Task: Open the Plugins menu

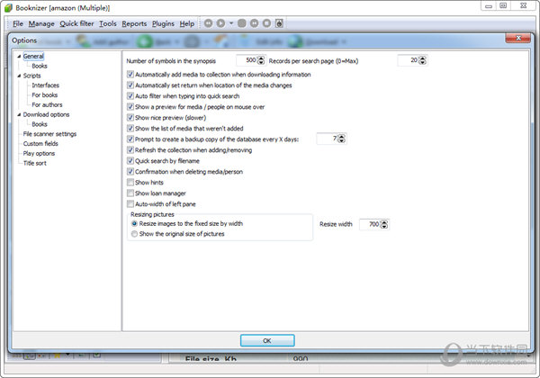Action: (x=163, y=23)
